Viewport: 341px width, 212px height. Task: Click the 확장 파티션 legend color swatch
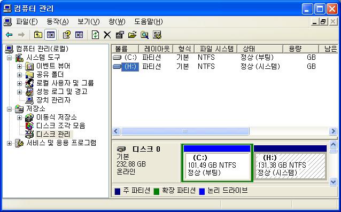(157, 191)
